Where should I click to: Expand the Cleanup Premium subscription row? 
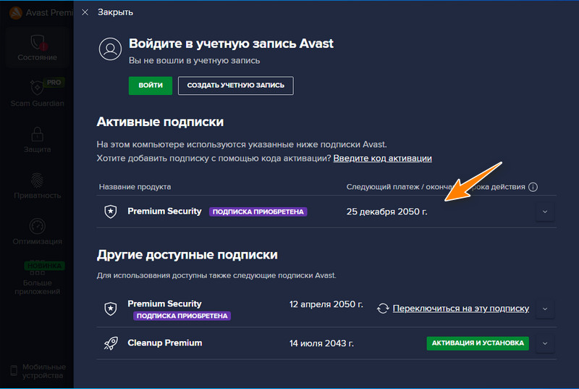click(545, 343)
